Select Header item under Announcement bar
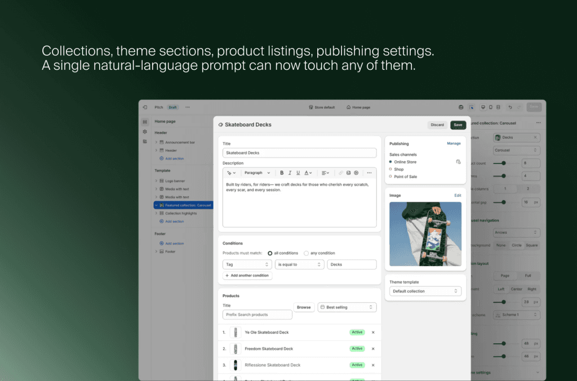 (x=171, y=150)
